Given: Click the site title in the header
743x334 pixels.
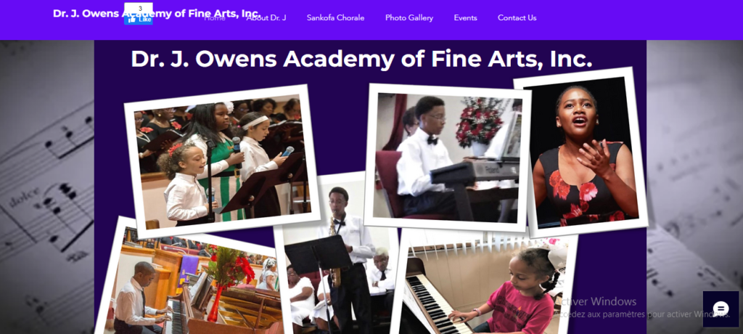Looking at the screenshot, I should [x=157, y=13].
